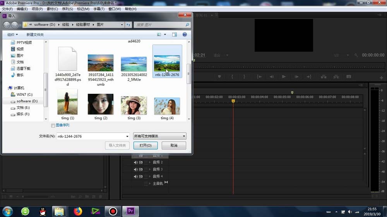Toggle sync lock on 音频 4 track
Image resolution: width=387 pixels, height=217 pixels.
point(141,176)
